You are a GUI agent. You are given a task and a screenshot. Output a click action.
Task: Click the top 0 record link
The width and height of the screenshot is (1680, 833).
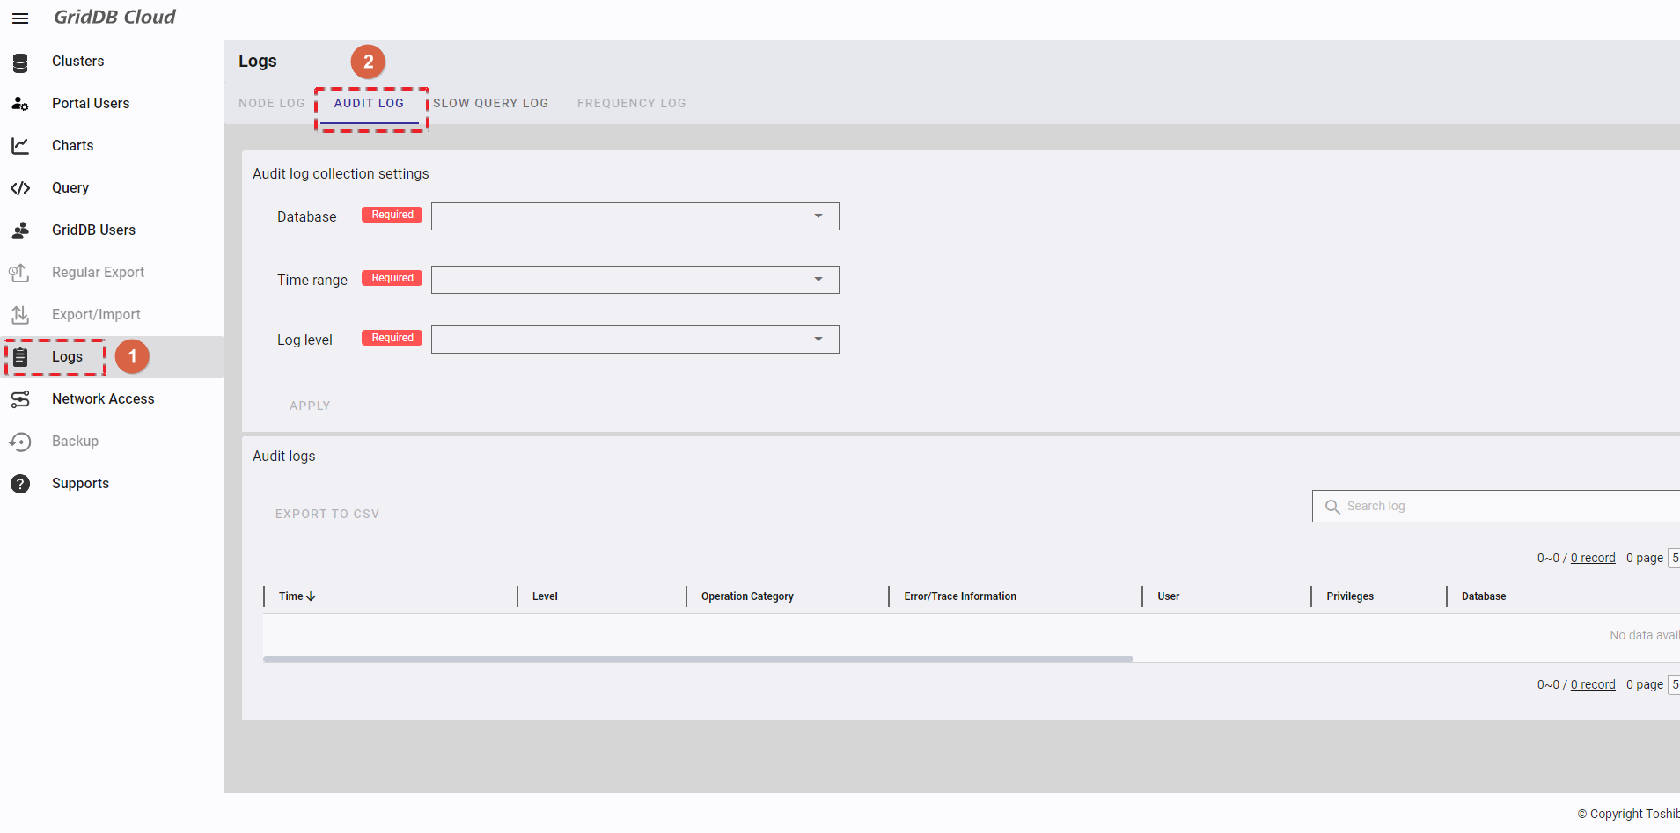click(1592, 558)
